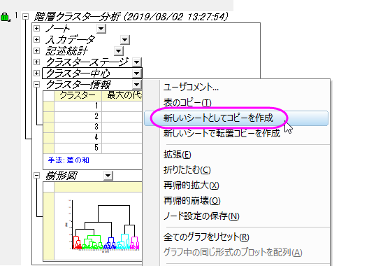This screenshot has height=266, width=376.
Task: Click the クラスター column header
Action: pos(78,95)
